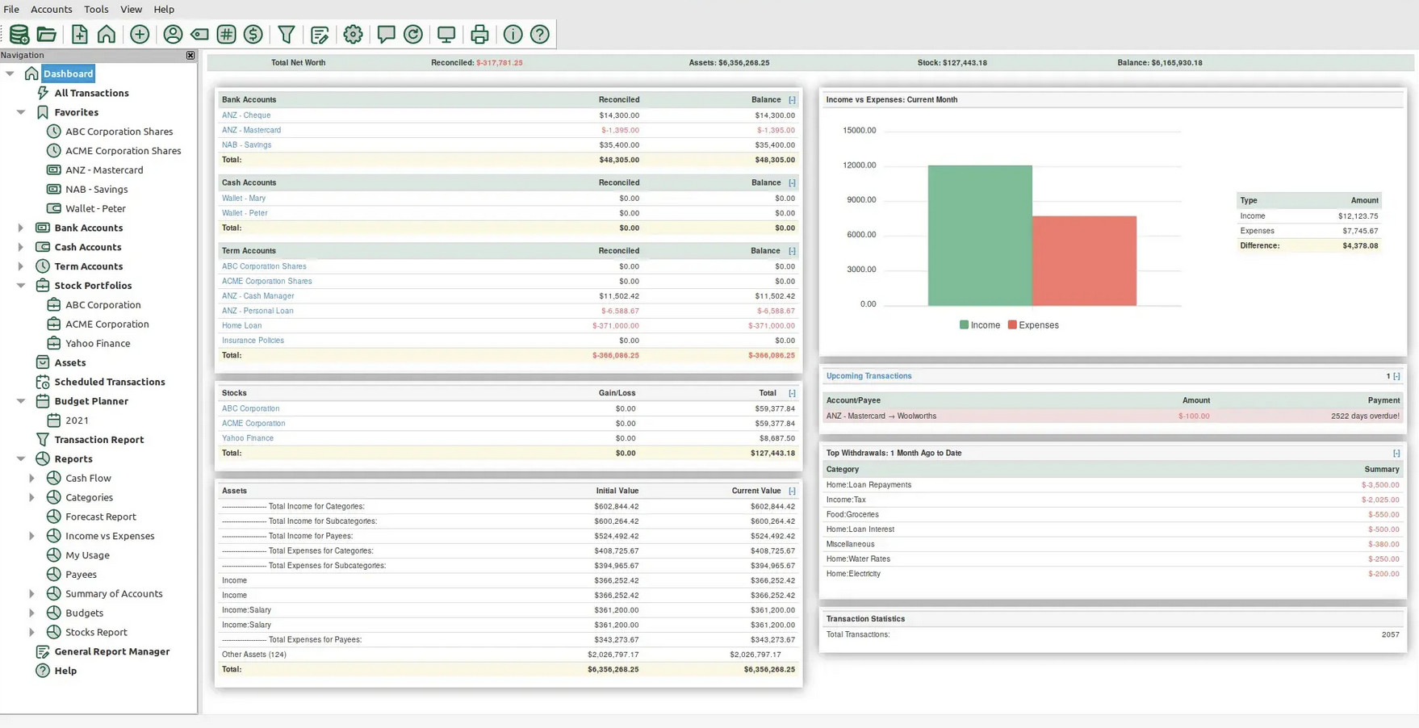Screen dimensions: 1419x728
Task: Open the Accounts menu
Action: 51,9
